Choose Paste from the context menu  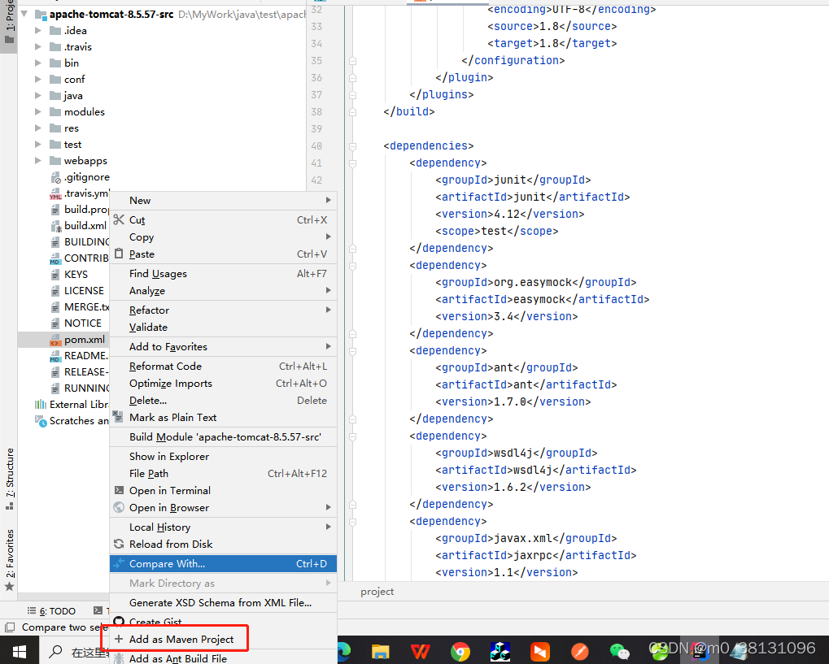coord(223,254)
